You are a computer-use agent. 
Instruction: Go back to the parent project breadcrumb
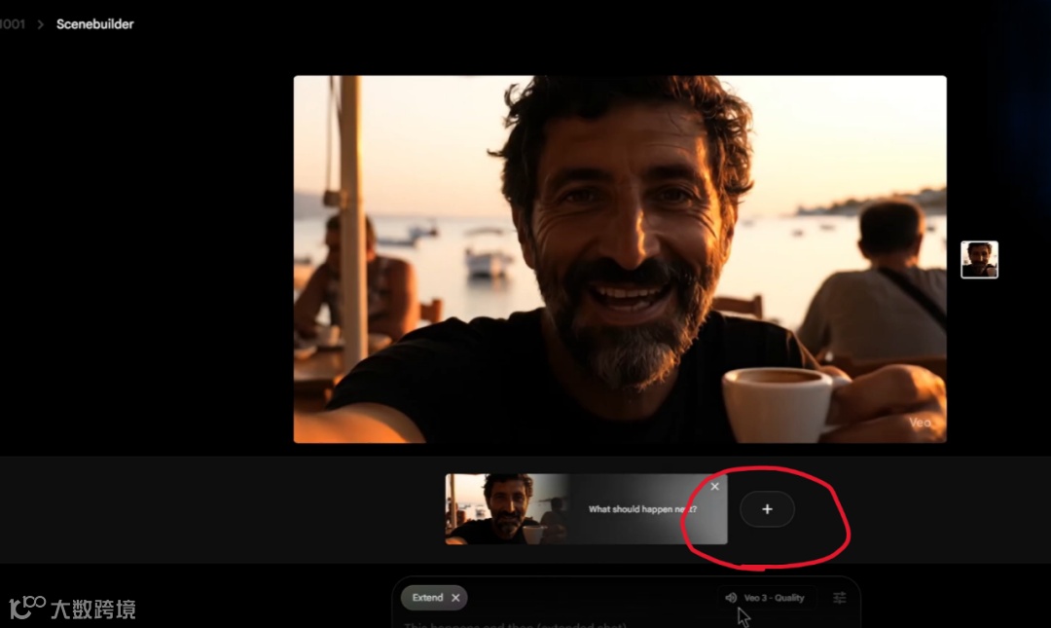pos(12,24)
